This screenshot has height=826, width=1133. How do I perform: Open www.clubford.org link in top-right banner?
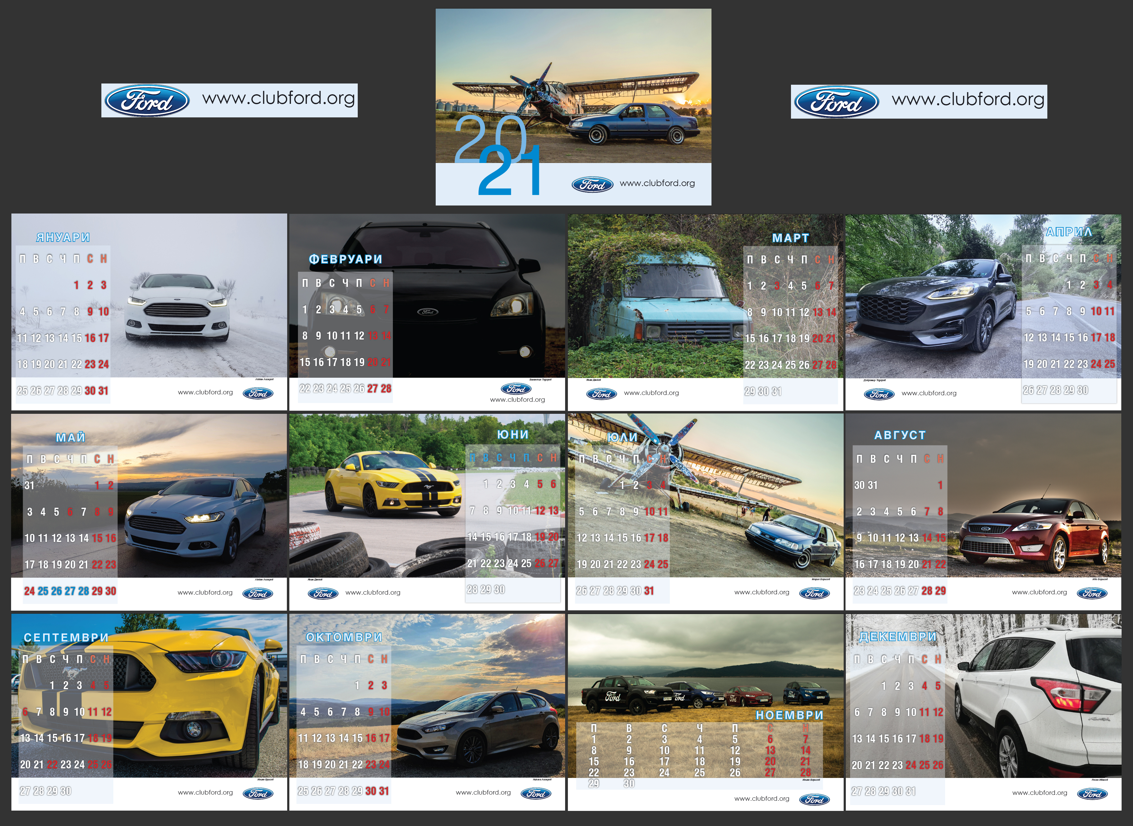click(968, 100)
